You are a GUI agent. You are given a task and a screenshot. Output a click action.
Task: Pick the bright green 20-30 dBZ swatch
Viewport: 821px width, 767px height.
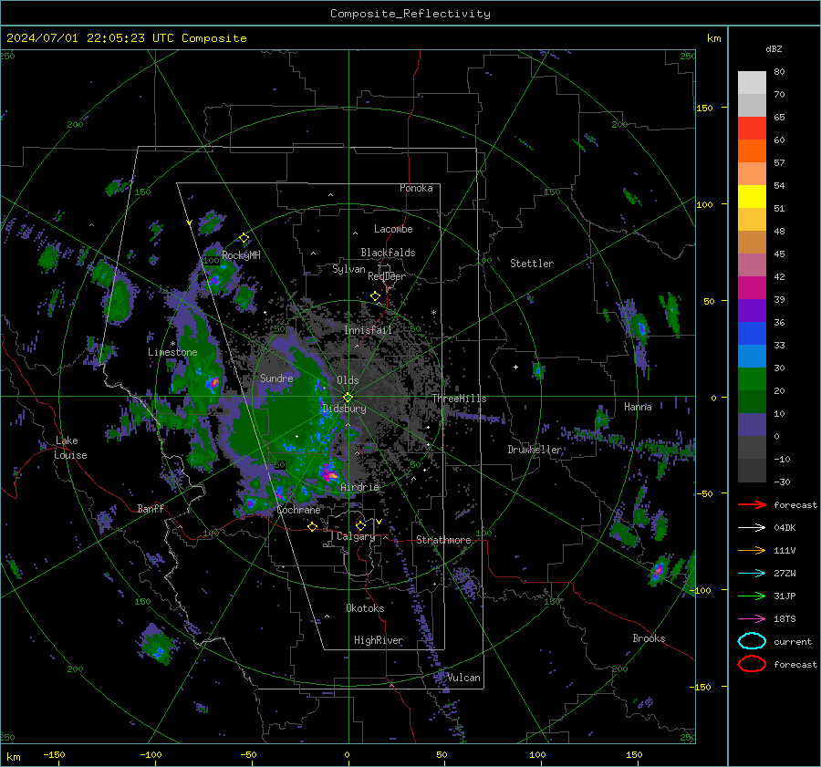(752, 379)
